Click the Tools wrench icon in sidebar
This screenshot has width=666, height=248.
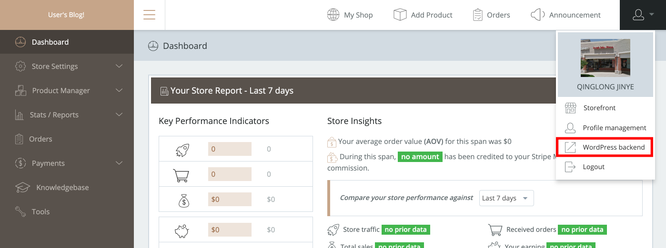(20, 211)
